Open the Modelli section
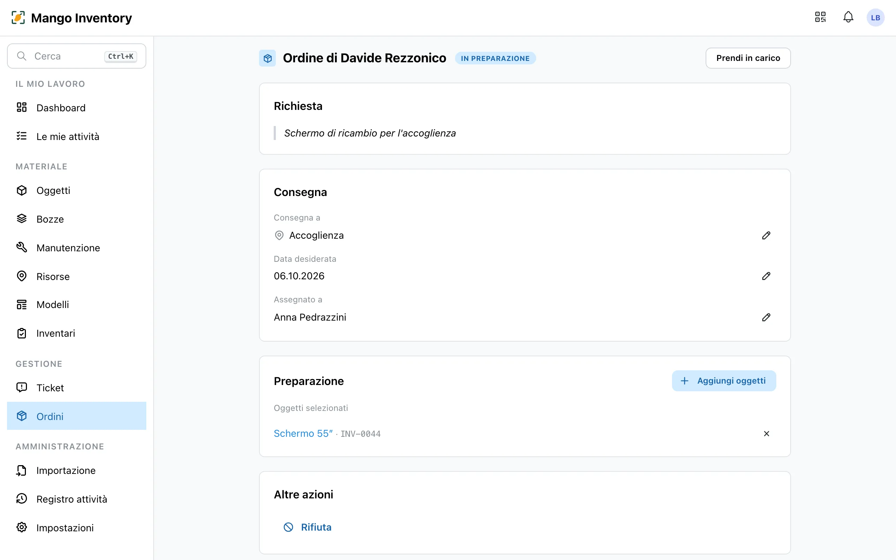The width and height of the screenshot is (896, 560). click(x=77, y=304)
